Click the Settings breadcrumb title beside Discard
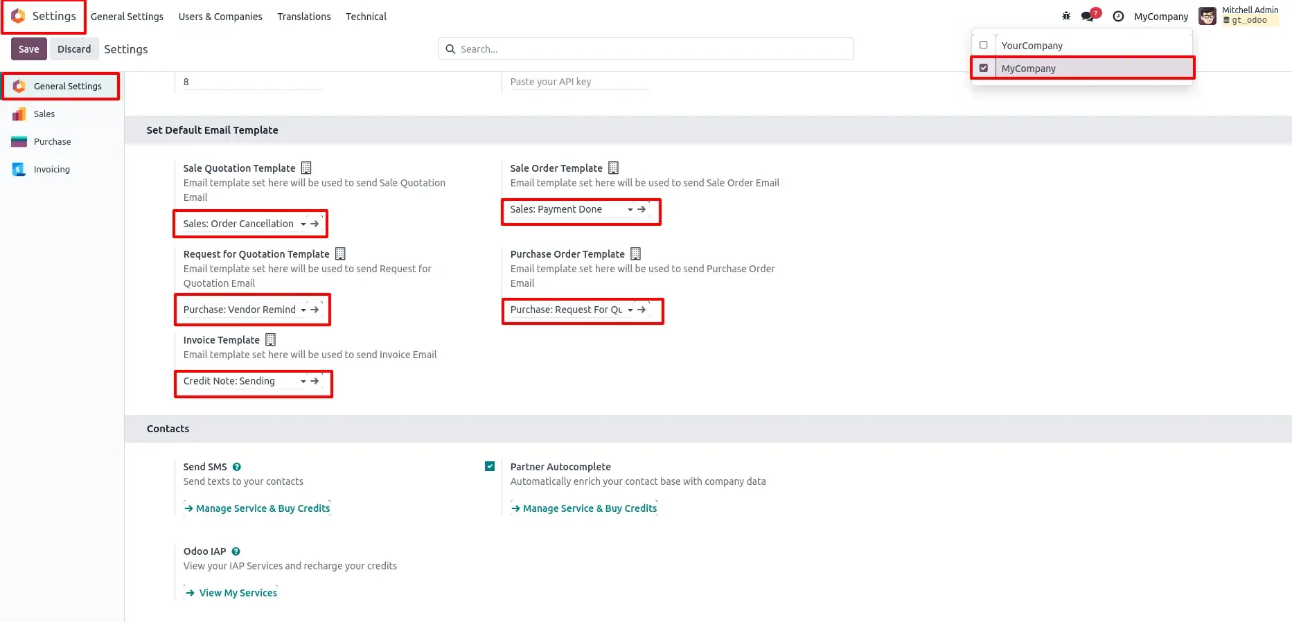The height and width of the screenshot is (622, 1292). (126, 49)
